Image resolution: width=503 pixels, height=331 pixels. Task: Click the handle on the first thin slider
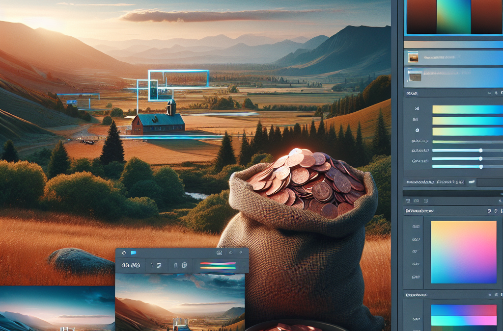(480, 151)
